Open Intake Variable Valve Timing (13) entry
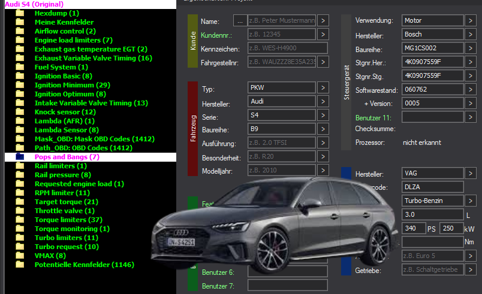The height and width of the screenshot is (294, 482). tap(91, 103)
